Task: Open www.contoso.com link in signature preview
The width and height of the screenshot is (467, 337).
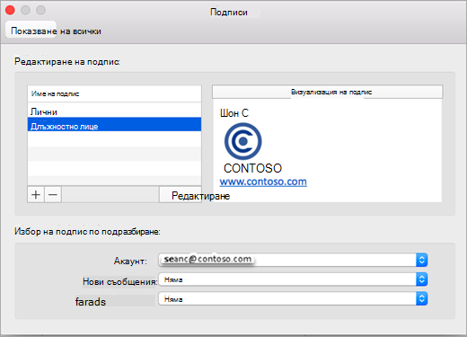Action: click(x=263, y=182)
